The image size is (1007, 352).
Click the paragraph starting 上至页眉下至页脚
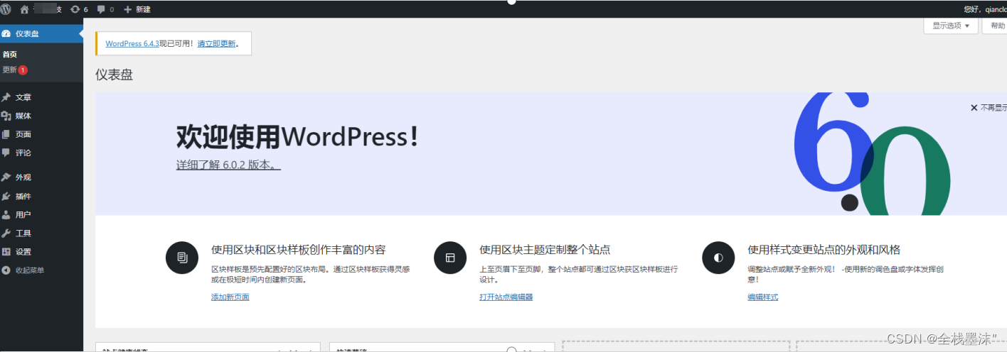(578, 274)
